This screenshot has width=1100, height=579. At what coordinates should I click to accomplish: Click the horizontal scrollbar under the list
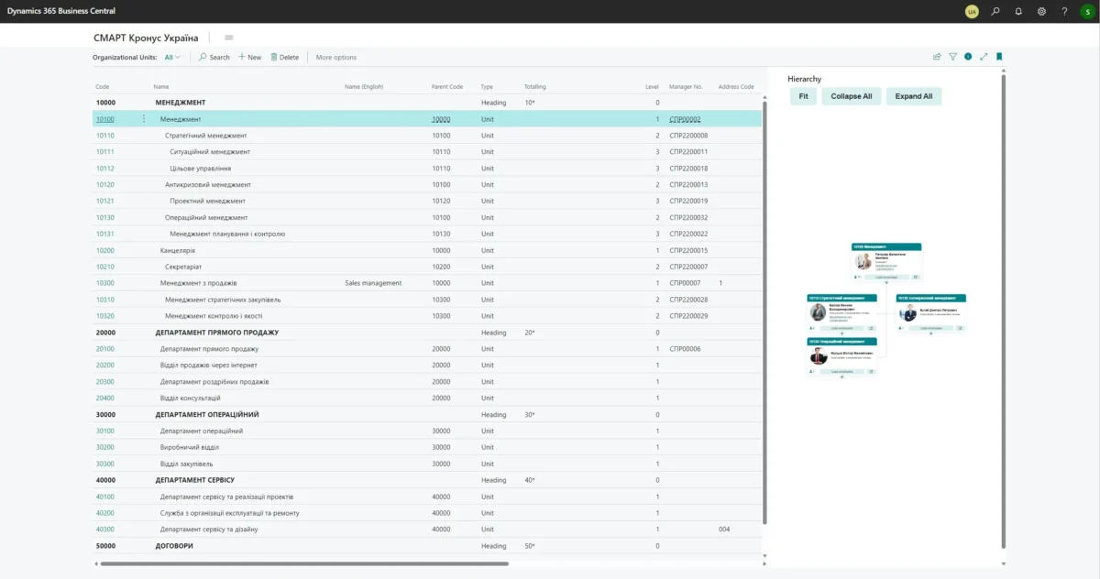[302, 563]
